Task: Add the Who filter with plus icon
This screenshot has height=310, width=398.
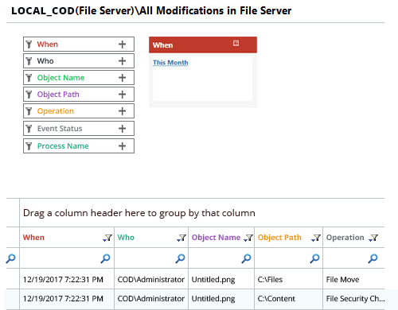Action: [x=122, y=61]
